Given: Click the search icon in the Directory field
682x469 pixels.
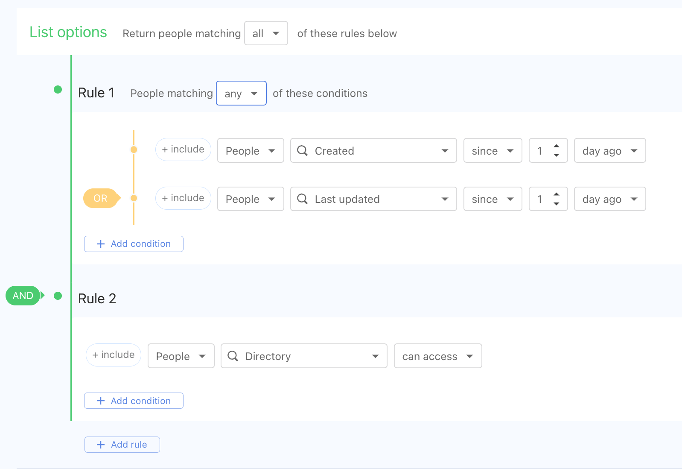Looking at the screenshot, I should [233, 356].
